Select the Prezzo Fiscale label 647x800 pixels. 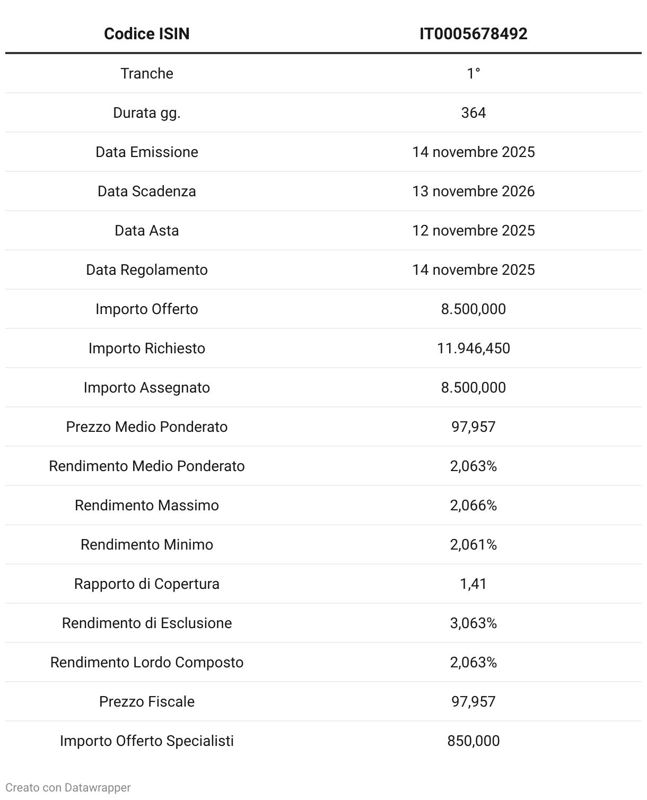(x=147, y=701)
